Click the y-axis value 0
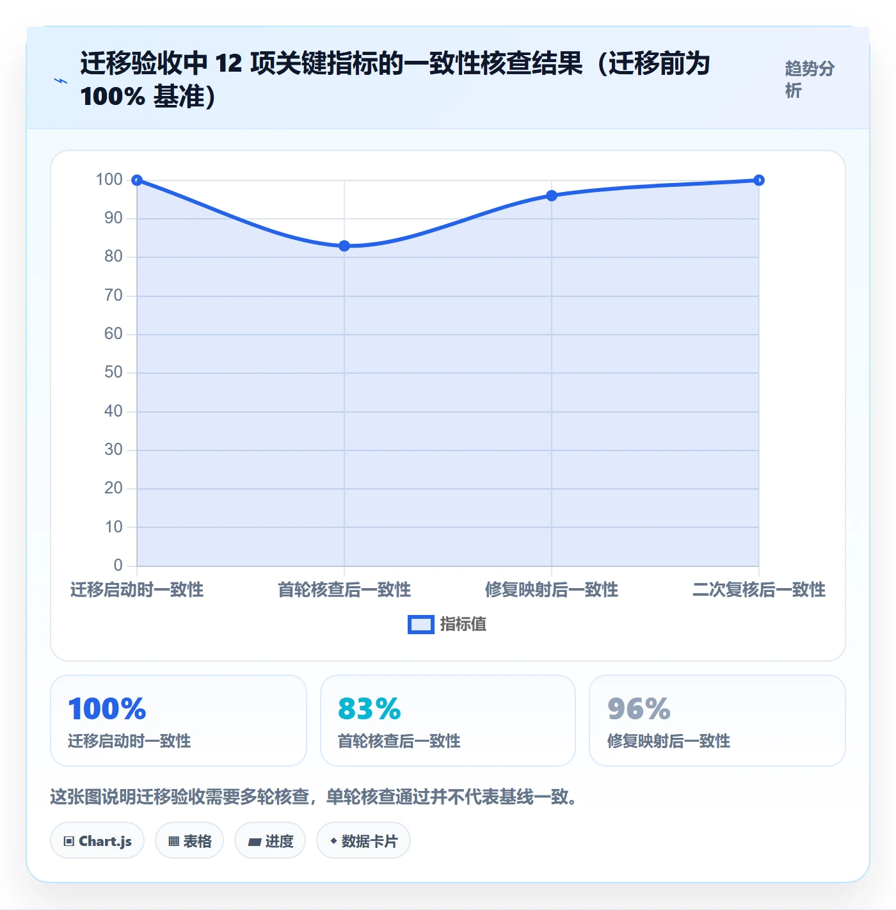The width and height of the screenshot is (896, 910). coord(118,566)
